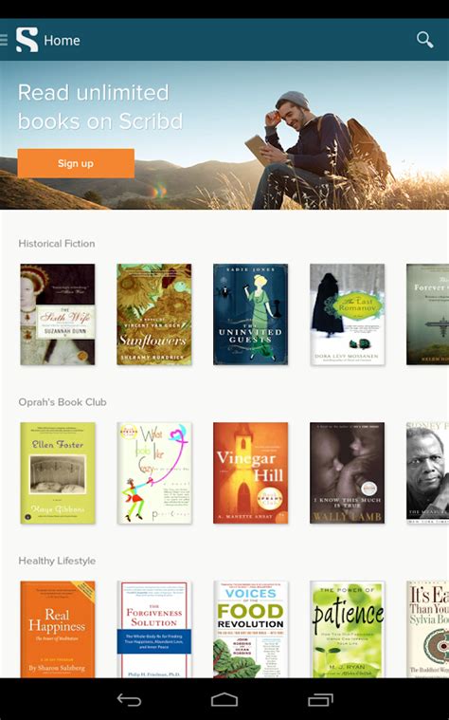Open the Healthy Lifestyle category heading
The width and height of the screenshot is (449, 720).
click(x=58, y=561)
